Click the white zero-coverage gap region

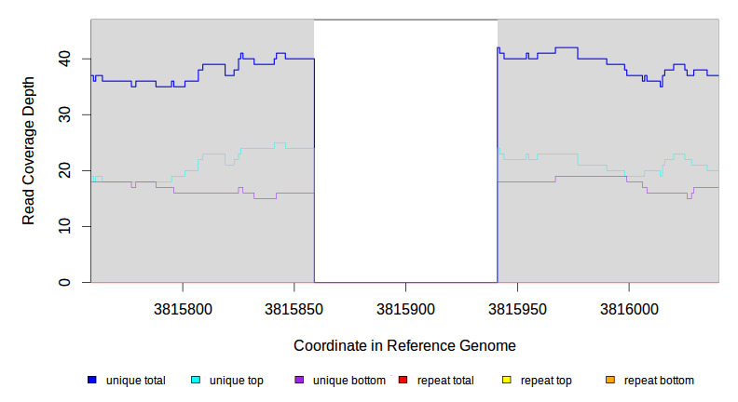[x=405, y=149]
